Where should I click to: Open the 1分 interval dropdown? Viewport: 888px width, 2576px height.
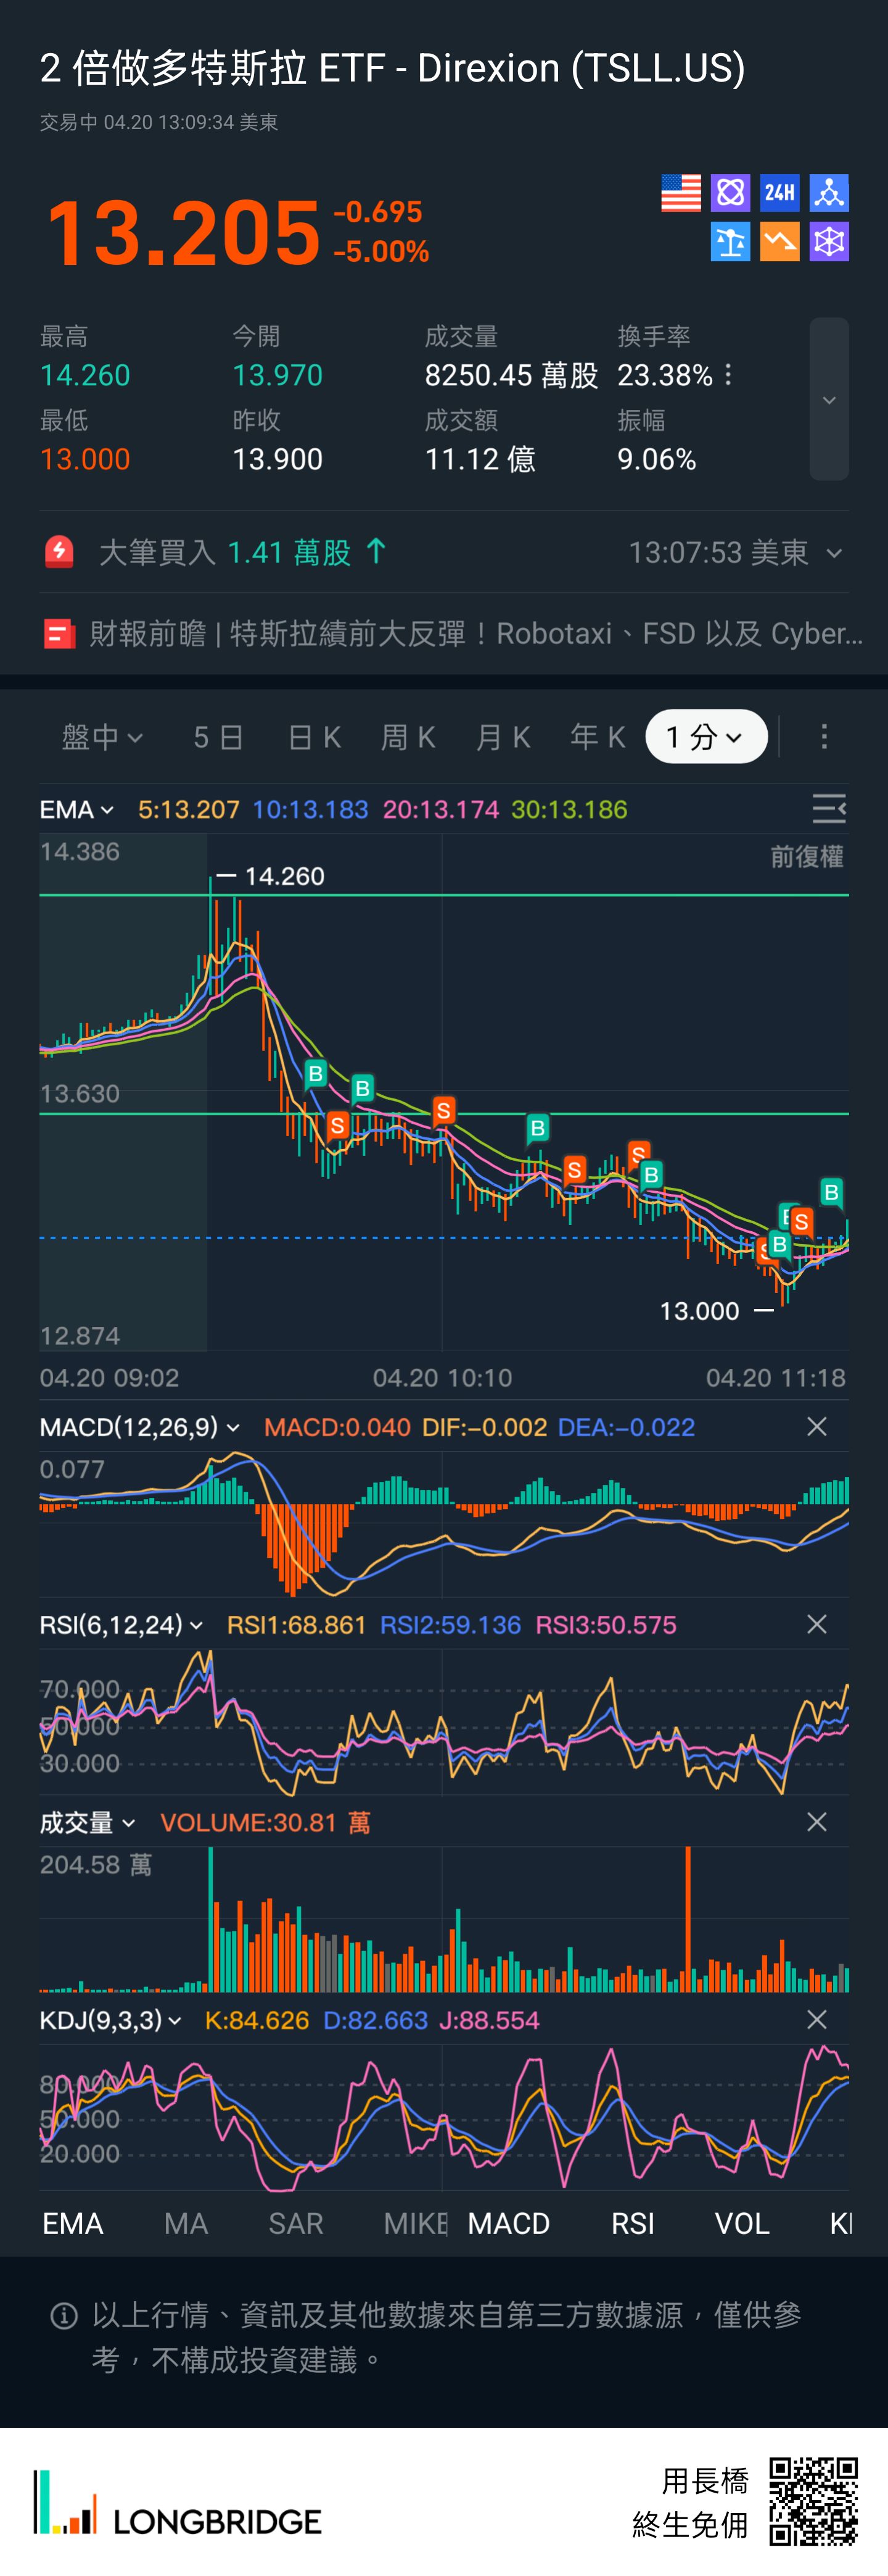[705, 737]
